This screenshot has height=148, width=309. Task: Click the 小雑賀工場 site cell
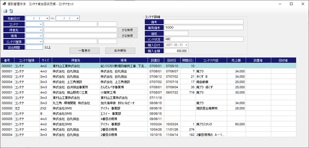point(124,92)
